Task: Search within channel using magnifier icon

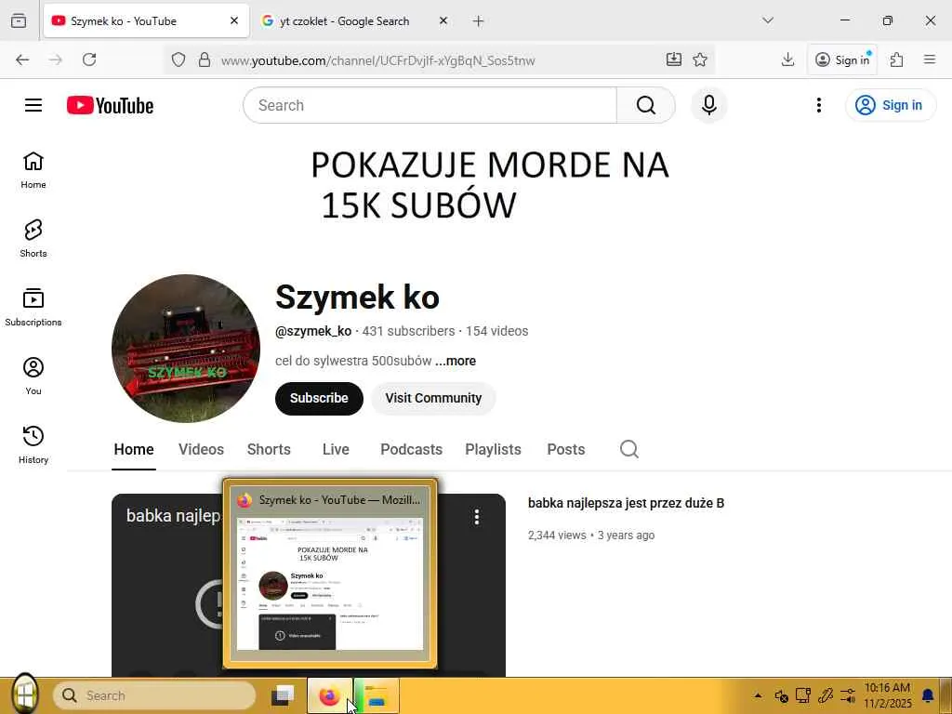Action: click(629, 449)
